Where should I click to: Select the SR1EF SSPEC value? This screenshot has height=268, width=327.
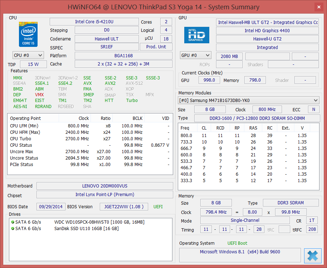(x=107, y=47)
